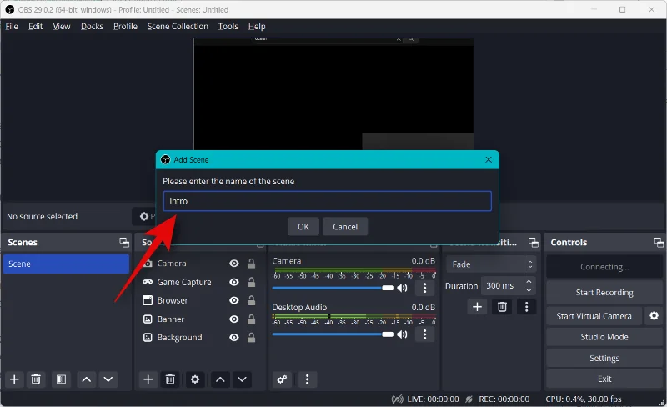Mute Camera audio speaker icon

pyautogui.click(x=402, y=289)
